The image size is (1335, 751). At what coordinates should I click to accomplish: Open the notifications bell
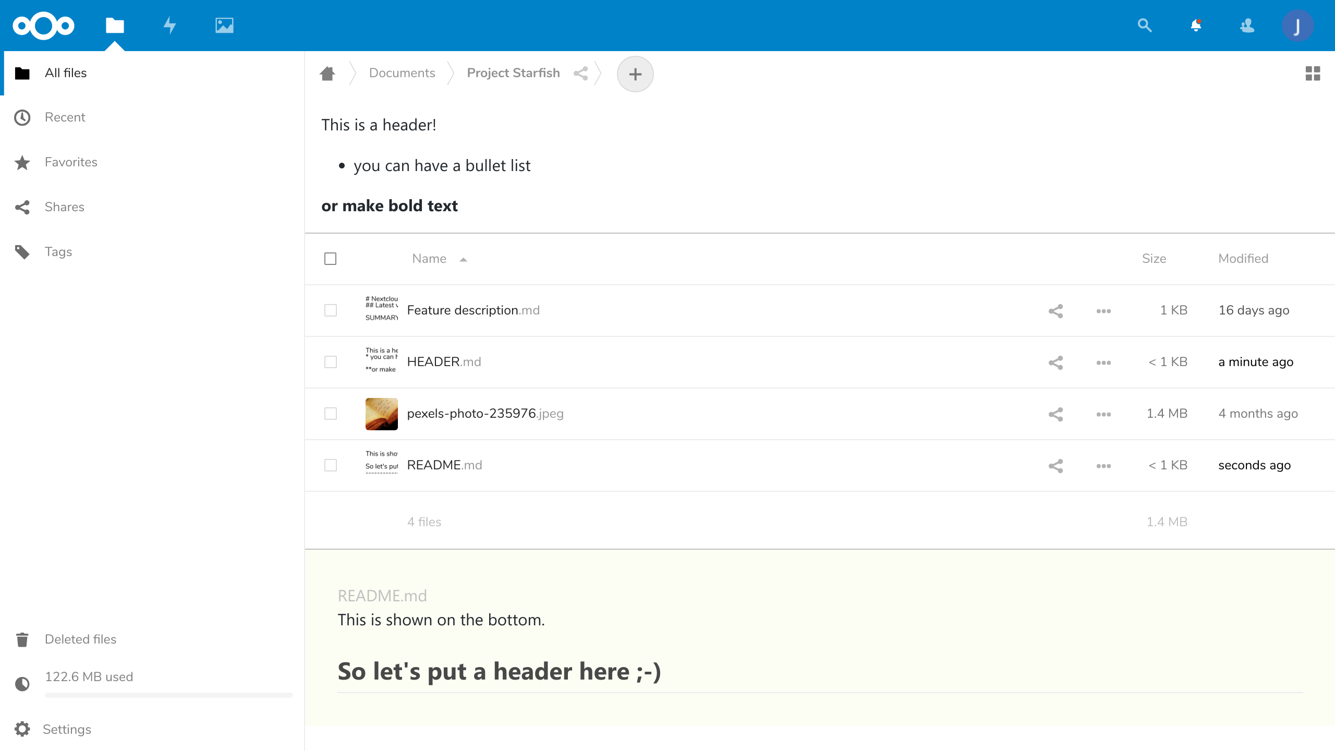(1196, 26)
